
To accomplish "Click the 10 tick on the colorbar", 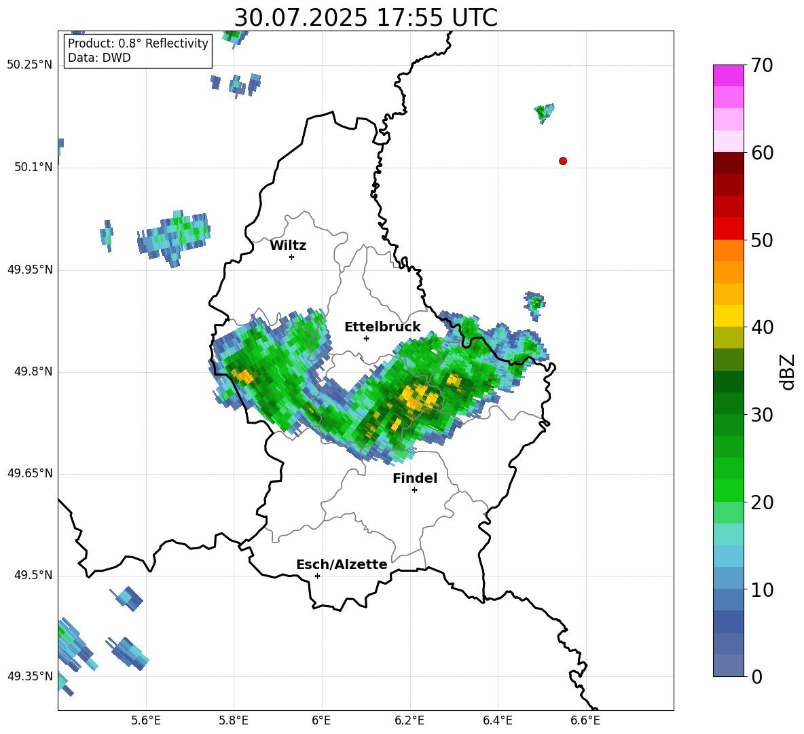I will [x=761, y=589].
